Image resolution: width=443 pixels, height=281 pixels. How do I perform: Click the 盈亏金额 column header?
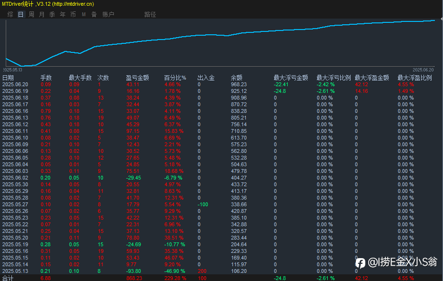137,78
